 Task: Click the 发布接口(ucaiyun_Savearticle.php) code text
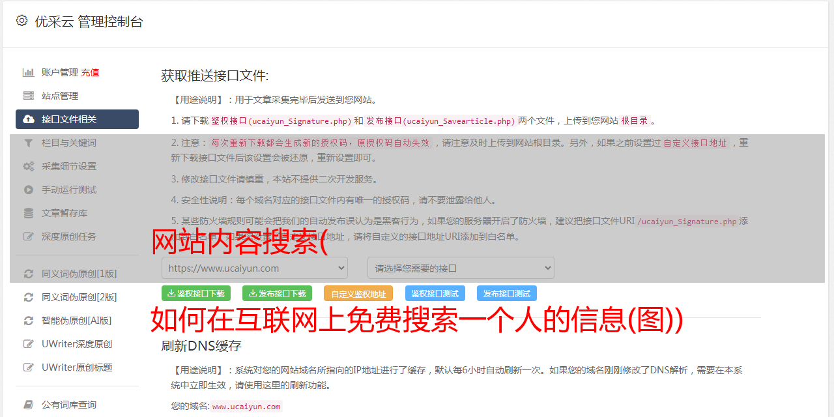440,121
